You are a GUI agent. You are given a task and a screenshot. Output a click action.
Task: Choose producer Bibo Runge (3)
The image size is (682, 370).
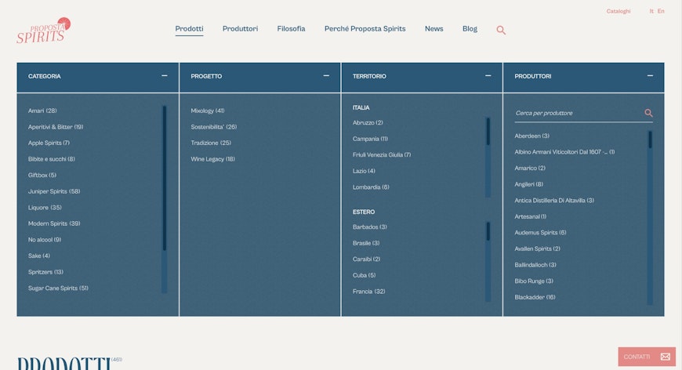(534, 281)
